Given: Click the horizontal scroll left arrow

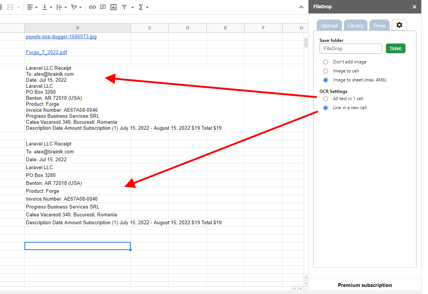Looking at the screenshot, I should pos(295,288).
